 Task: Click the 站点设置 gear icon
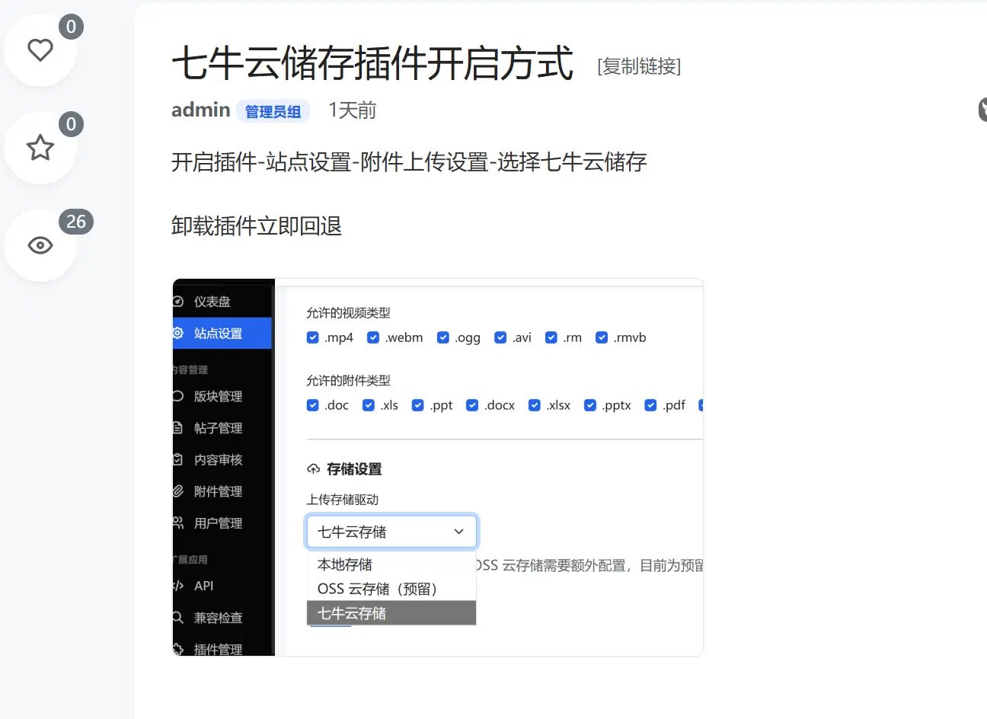pos(178,333)
